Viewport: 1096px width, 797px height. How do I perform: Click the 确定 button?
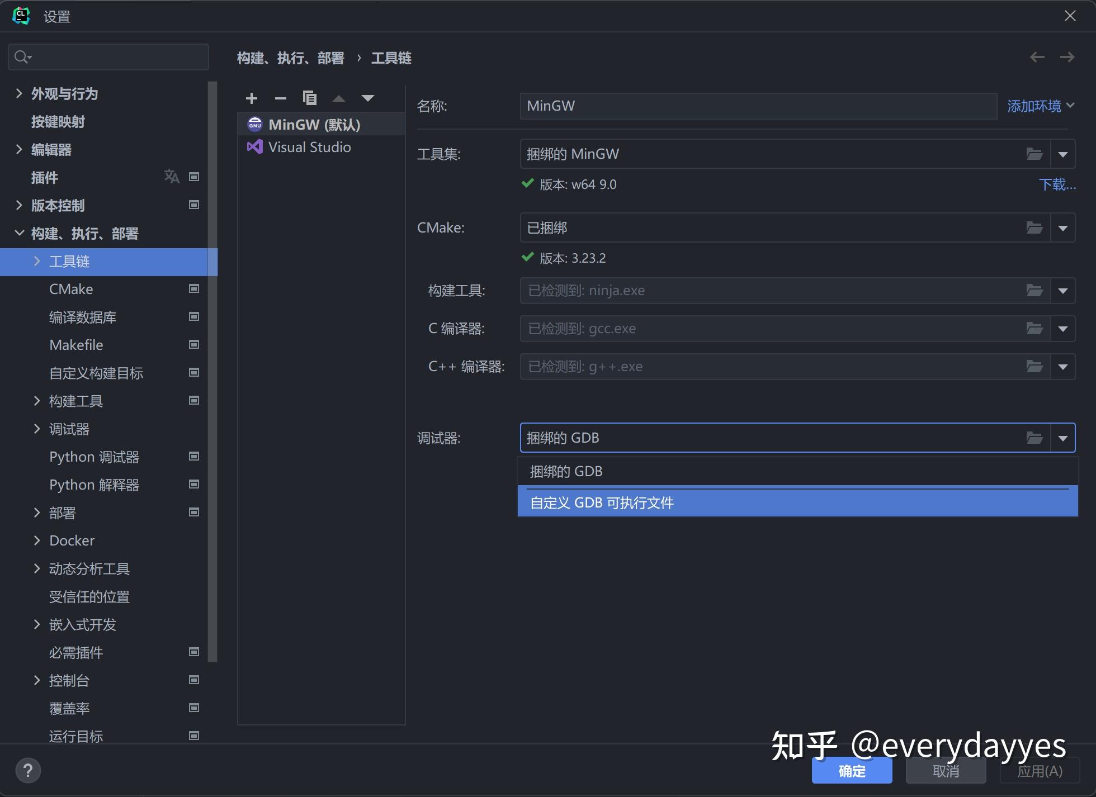pos(851,771)
